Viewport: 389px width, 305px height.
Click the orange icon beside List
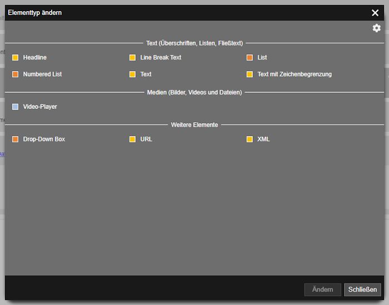[250, 58]
